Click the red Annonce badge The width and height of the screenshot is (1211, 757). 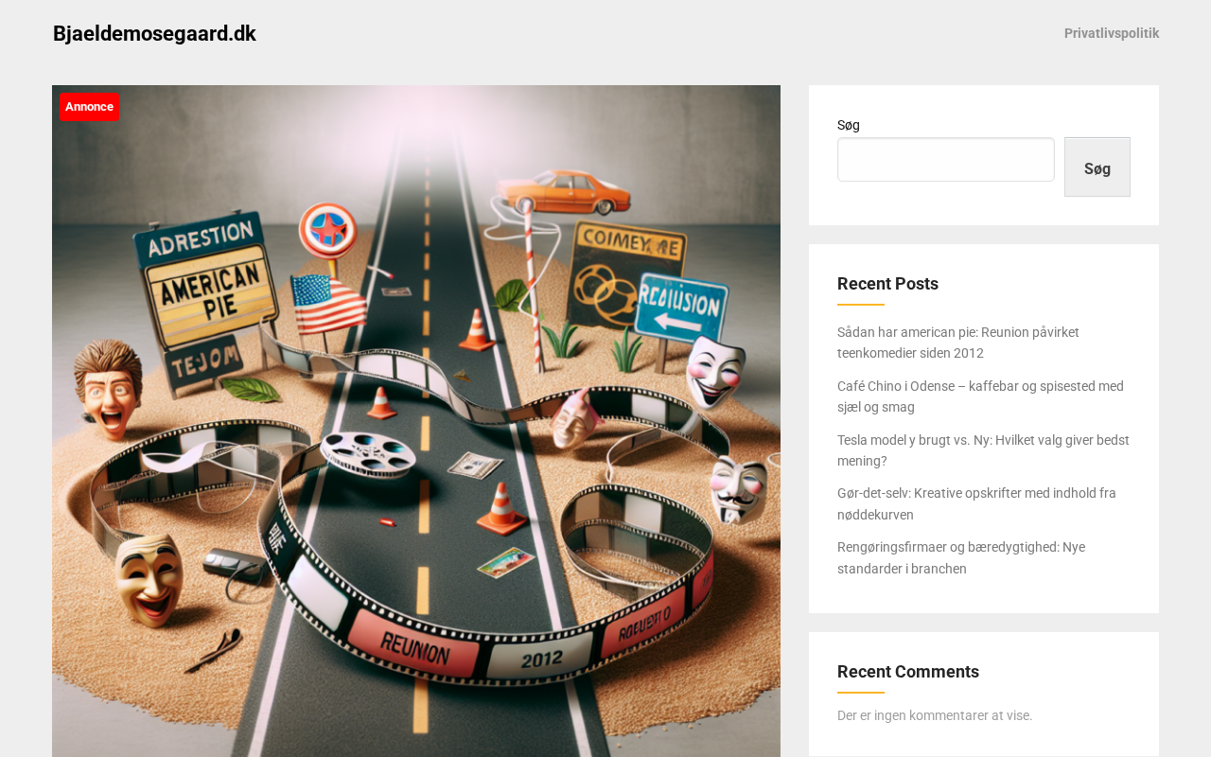coord(89,107)
